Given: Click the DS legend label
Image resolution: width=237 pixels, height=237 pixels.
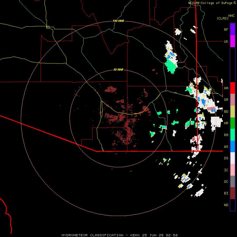Looking at the screenshot, I should click(x=226, y=158).
